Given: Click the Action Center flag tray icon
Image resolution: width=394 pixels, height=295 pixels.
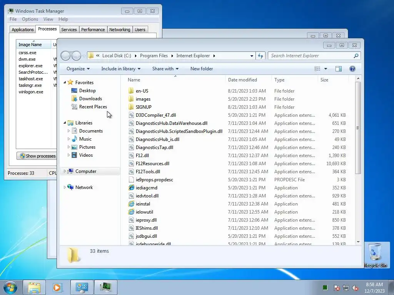Looking at the screenshot, I should pos(336,287).
